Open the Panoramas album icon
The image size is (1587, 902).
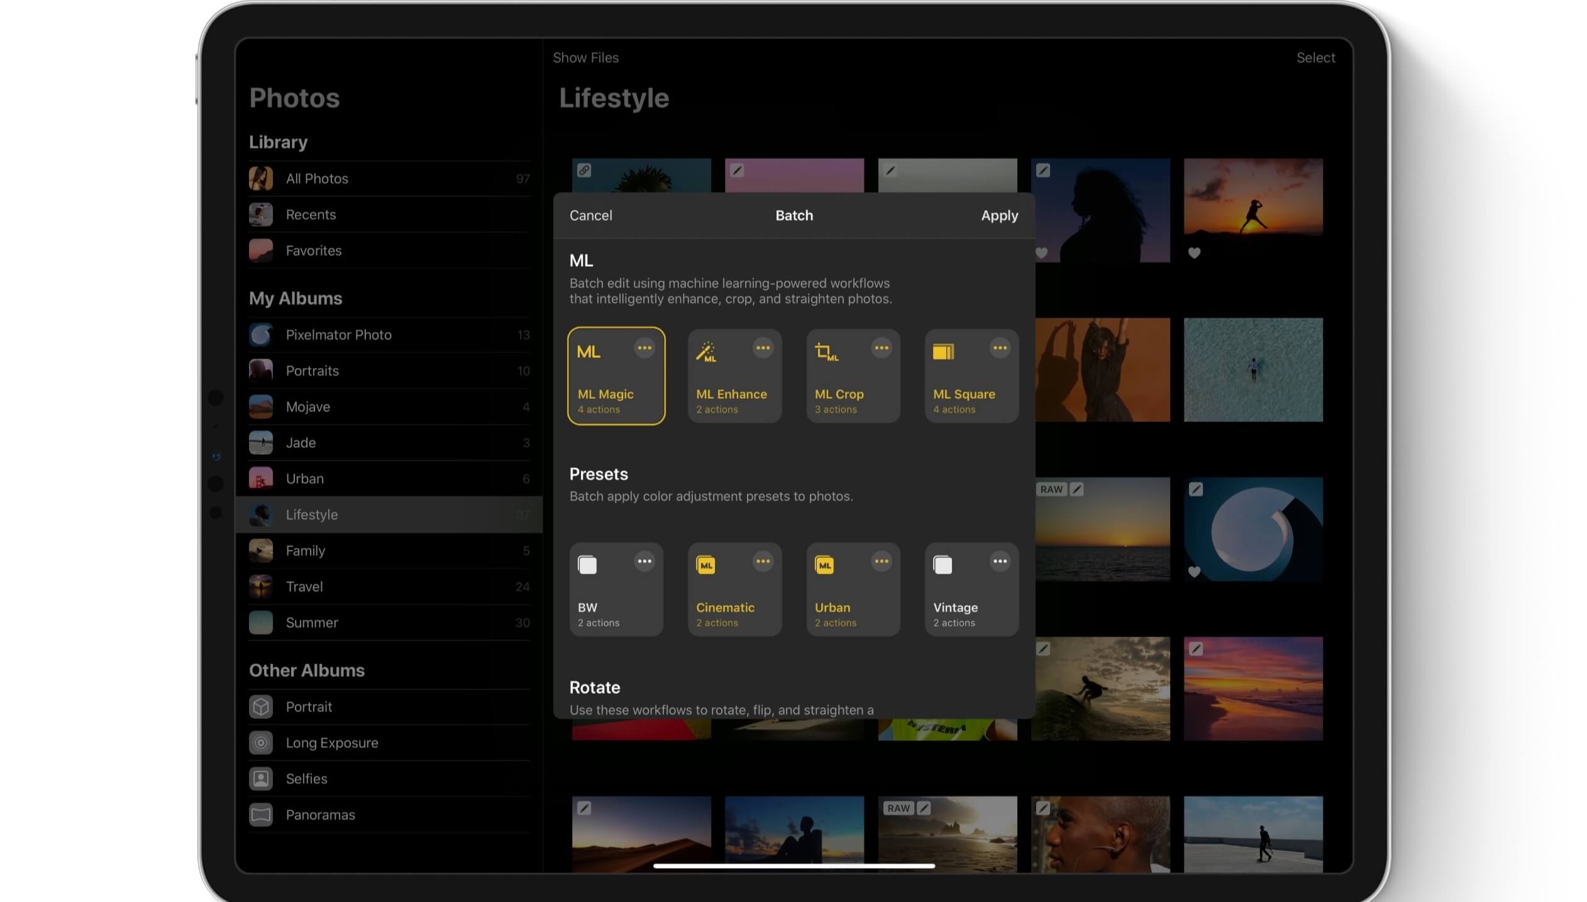[260, 815]
